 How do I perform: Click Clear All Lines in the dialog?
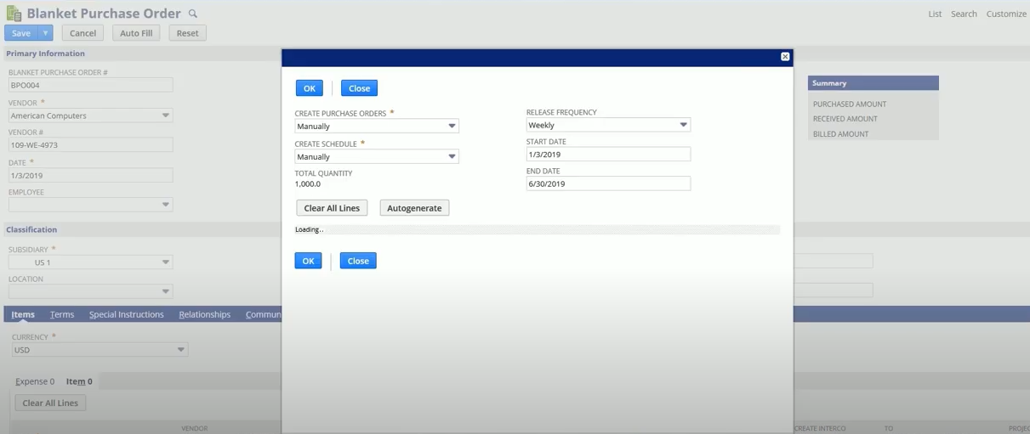click(x=332, y=208)
